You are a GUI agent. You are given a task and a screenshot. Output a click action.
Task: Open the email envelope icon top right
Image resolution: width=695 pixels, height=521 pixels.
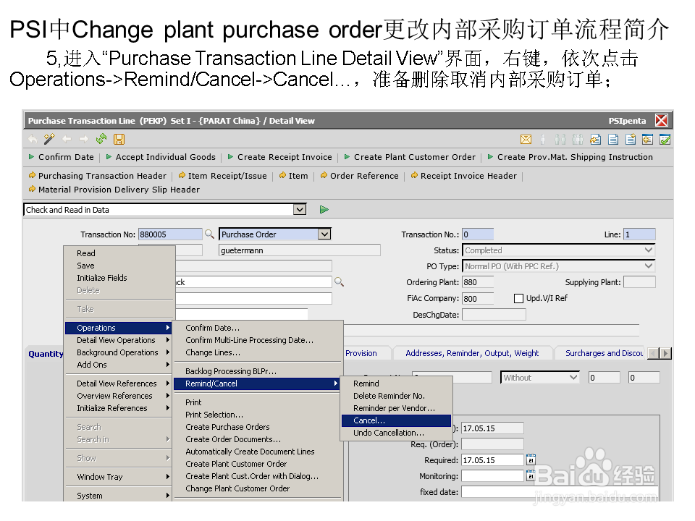(526, 137)
